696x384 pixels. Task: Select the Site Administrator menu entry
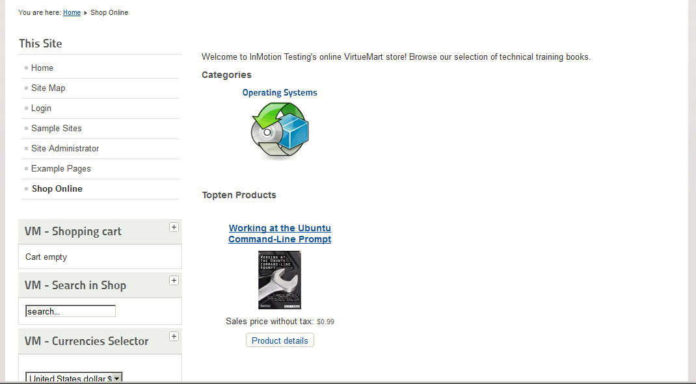point(65,148)
